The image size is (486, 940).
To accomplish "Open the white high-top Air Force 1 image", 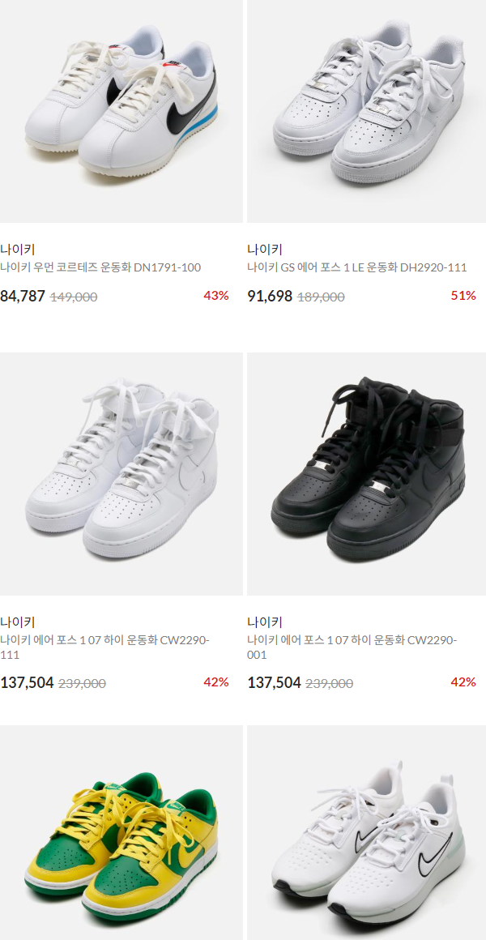I will [x=121, y=473].
